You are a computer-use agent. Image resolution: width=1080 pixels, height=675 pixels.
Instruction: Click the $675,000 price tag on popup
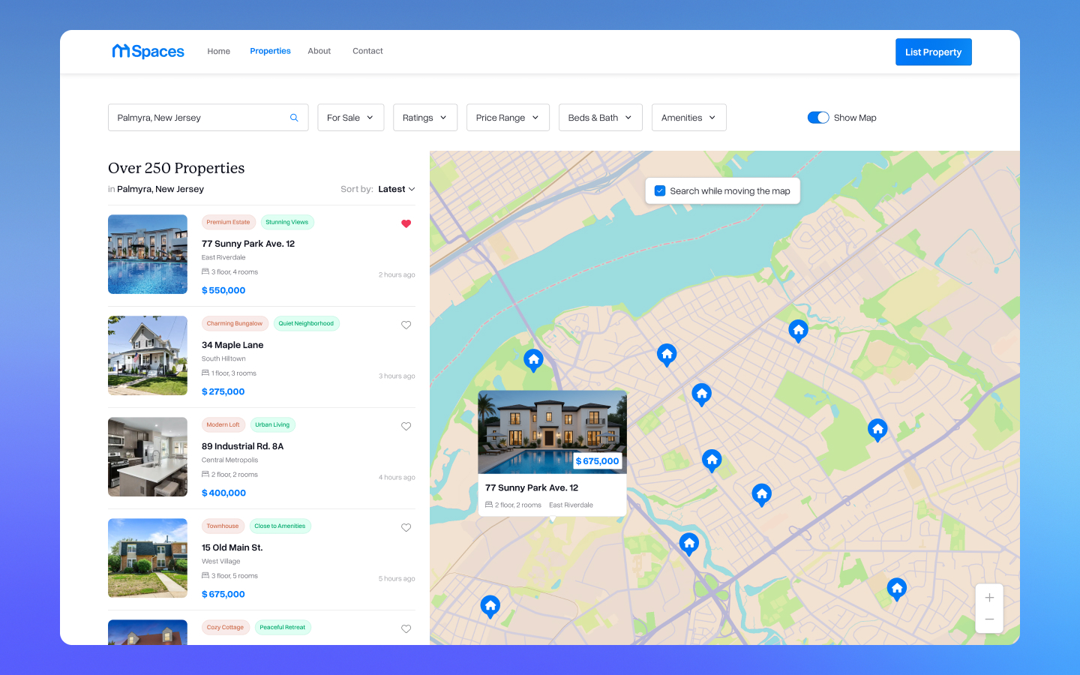598,461
